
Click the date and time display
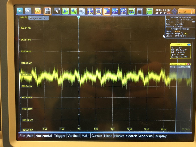163,11
